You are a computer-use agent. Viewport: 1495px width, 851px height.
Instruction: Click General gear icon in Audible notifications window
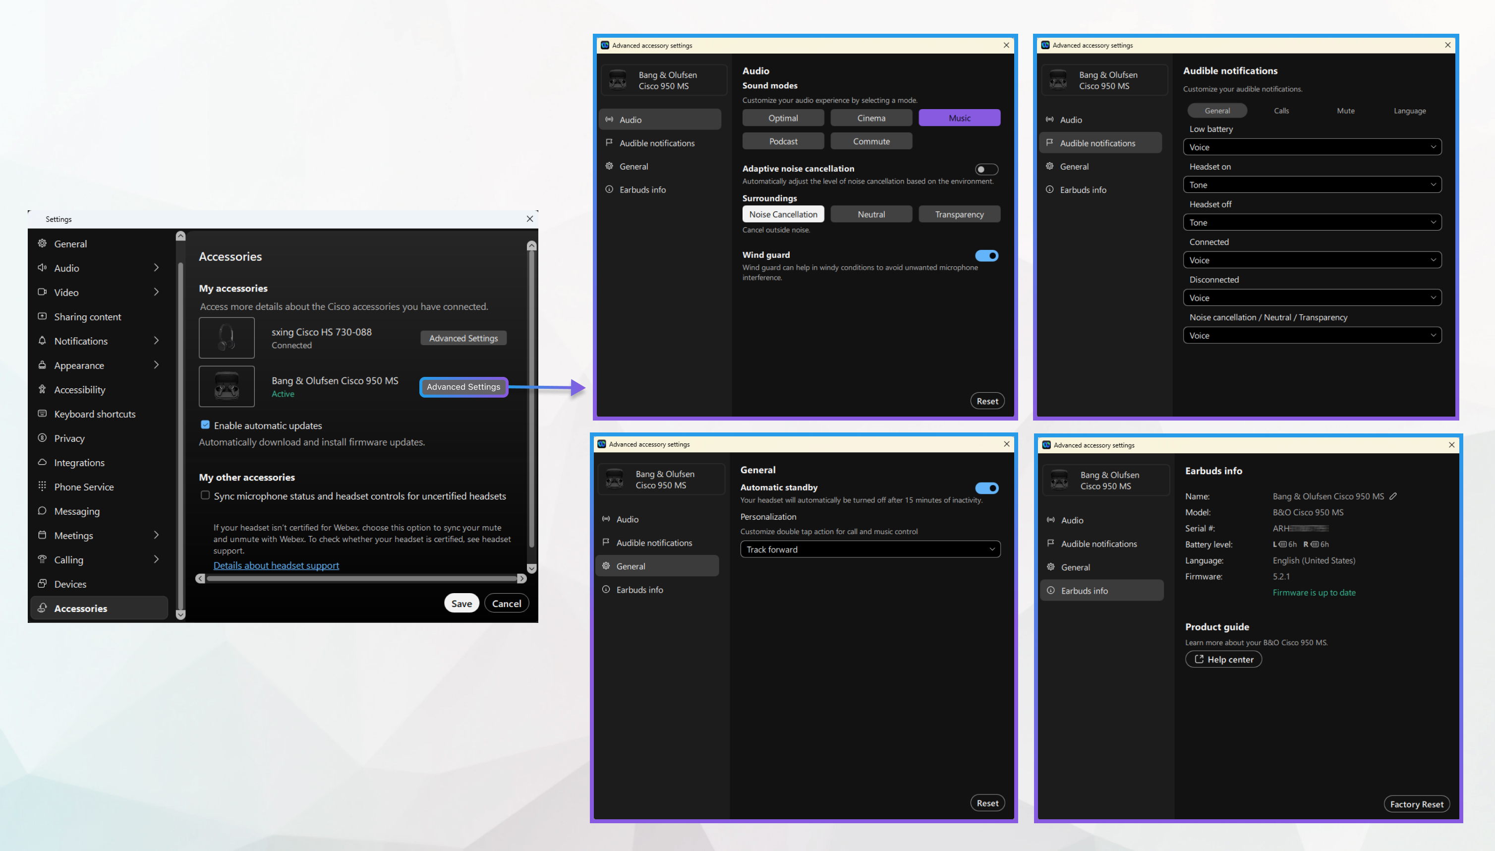[1050, 166]
